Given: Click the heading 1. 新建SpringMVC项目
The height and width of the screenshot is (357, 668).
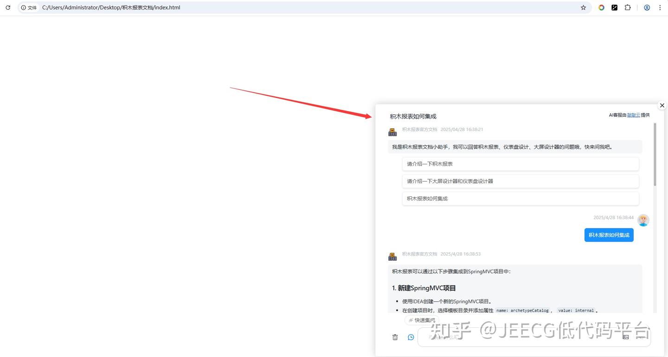Looking at the screenshot, I should click(x=424, y=288).
